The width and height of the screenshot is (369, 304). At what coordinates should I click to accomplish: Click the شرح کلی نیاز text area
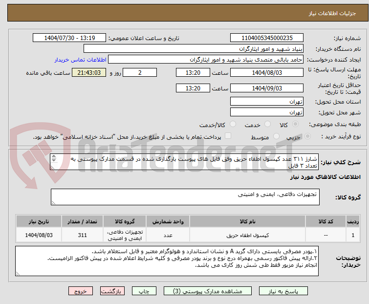[x=184, y=162]
